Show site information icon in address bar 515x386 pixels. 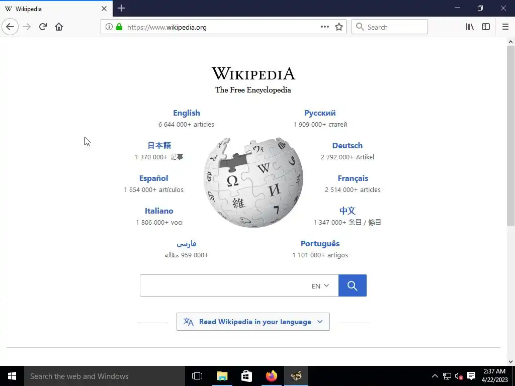(109, 27)
